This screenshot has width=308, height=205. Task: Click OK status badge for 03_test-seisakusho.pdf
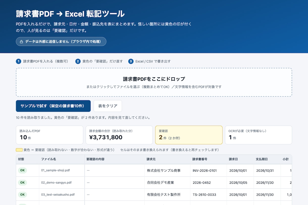coord(22,195)
